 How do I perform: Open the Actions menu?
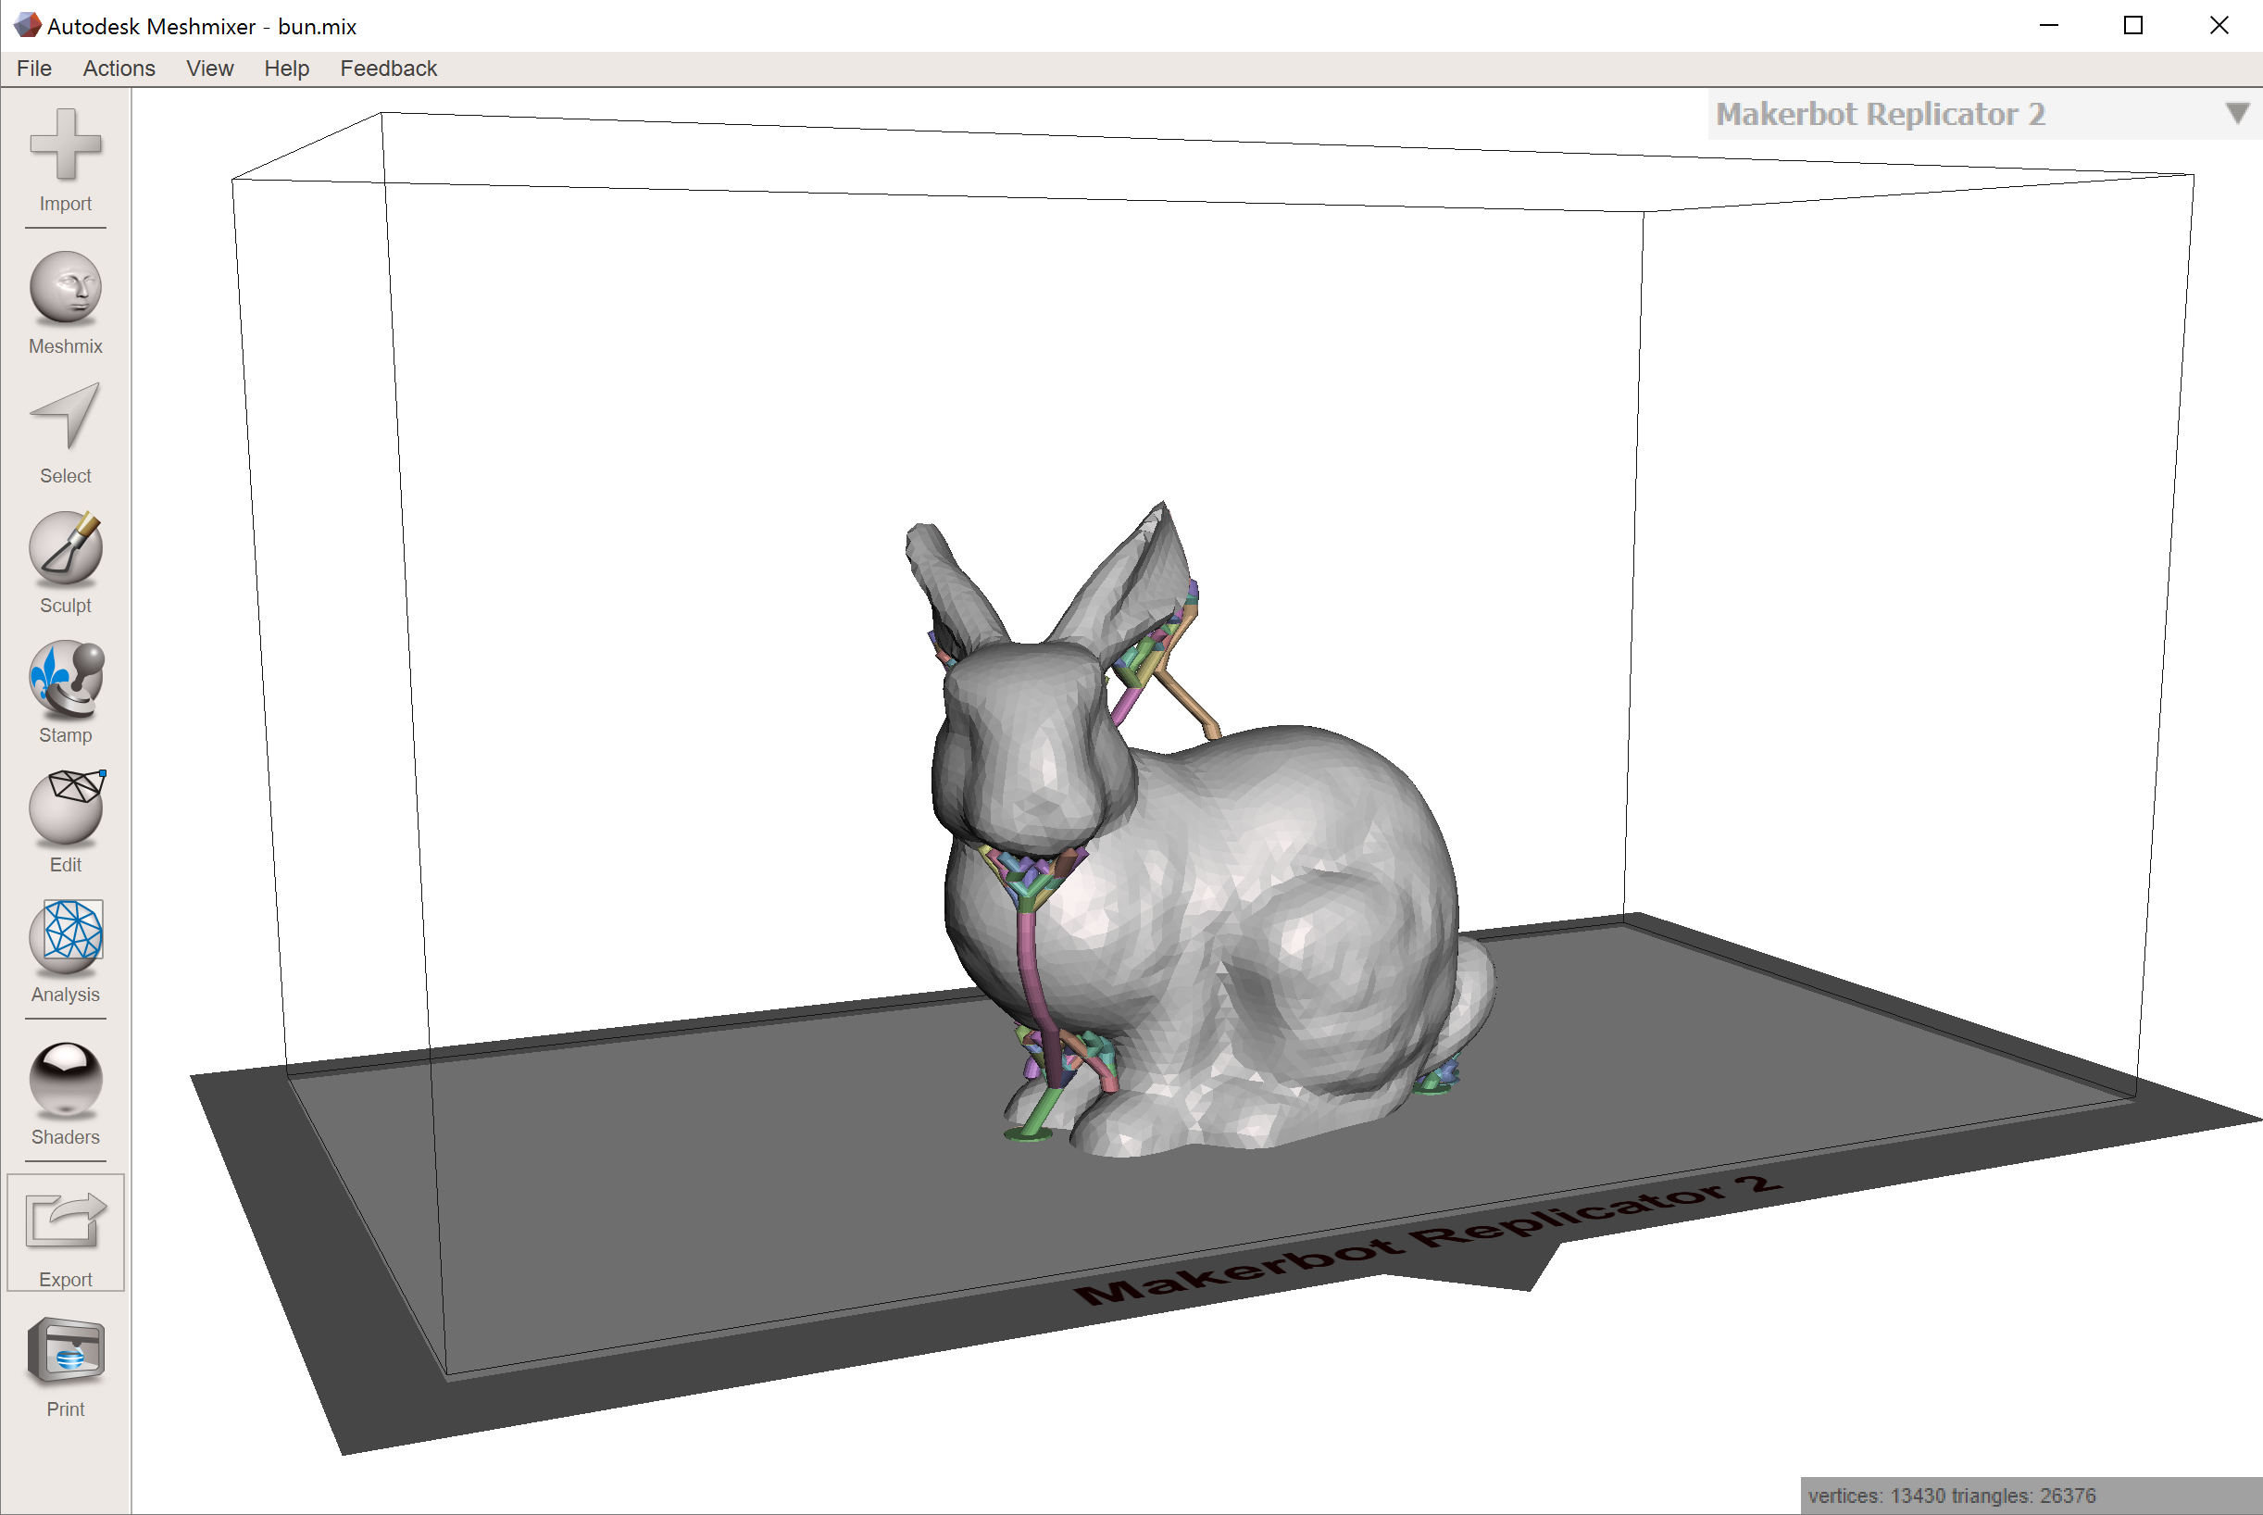(119, 69)
